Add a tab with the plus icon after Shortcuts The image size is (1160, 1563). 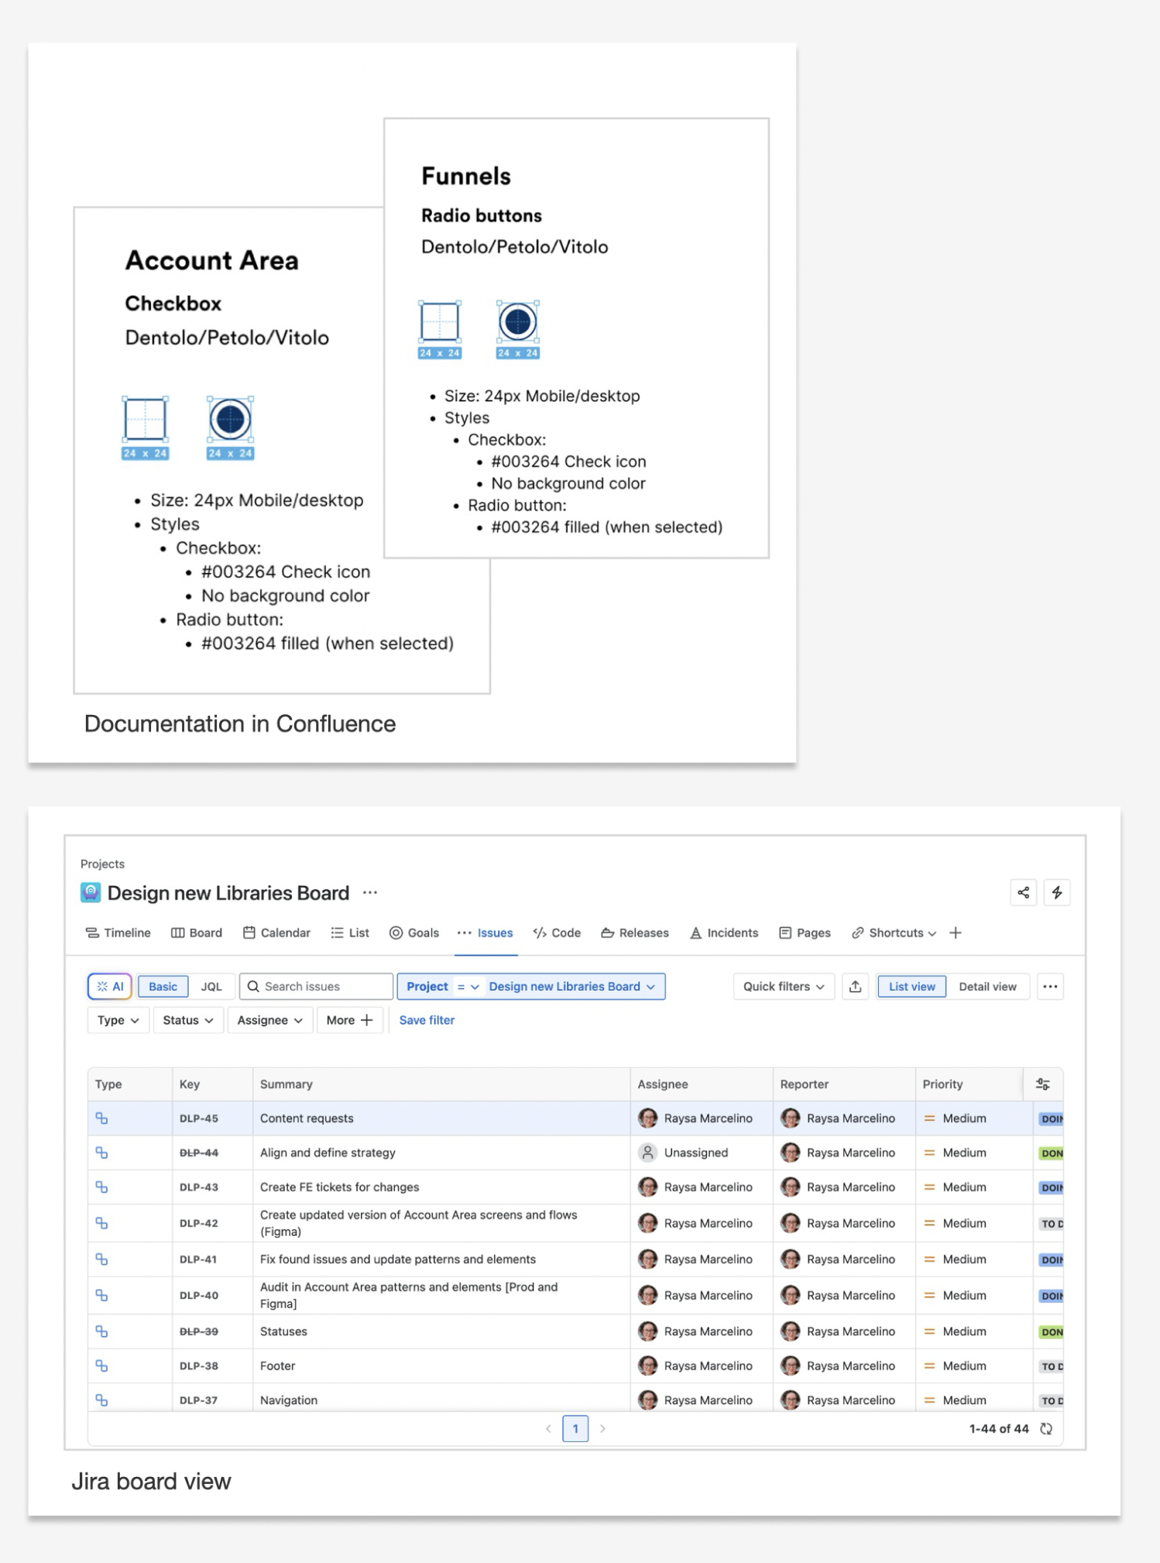[956, 933]
